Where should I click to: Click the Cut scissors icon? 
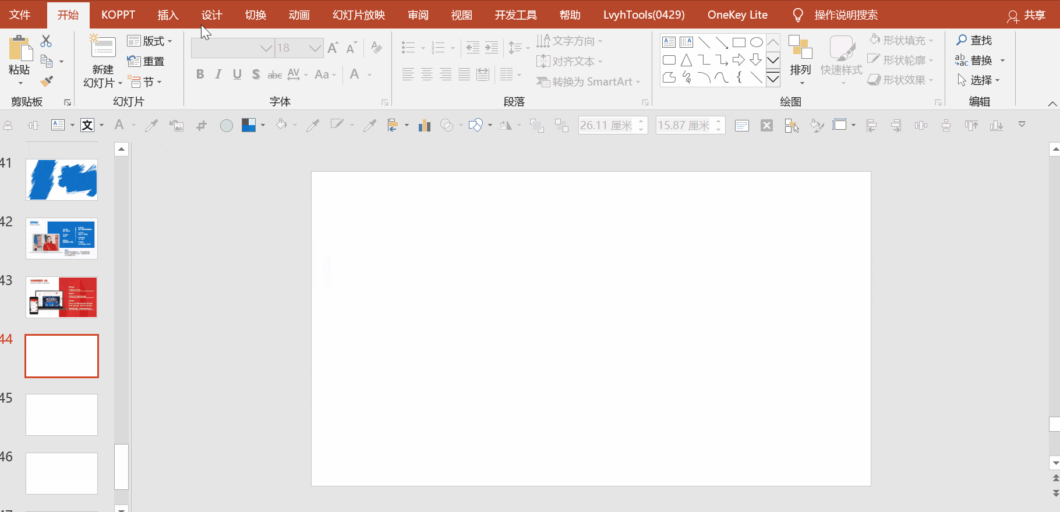pyautogui.click(x=46, y=41)
